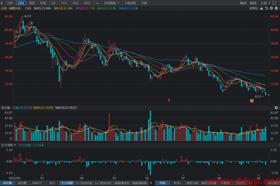Click the 均线 moving average label
The image size is (280, 186).
pos(28,8)
